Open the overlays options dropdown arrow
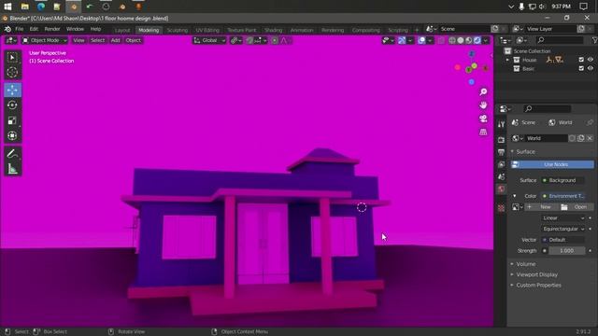Viewport: 598px width, 336px height. pos(430,40)
